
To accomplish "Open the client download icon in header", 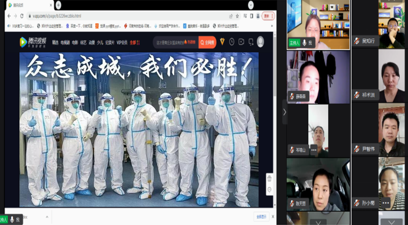I will tap(251, 42).
